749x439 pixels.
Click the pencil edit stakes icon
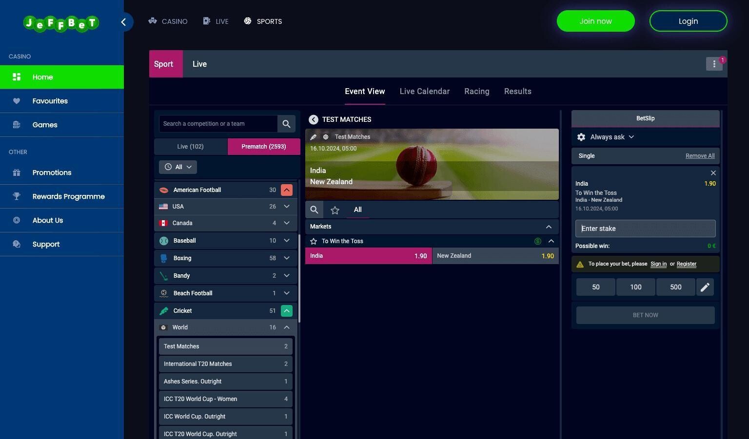[705, 287]
